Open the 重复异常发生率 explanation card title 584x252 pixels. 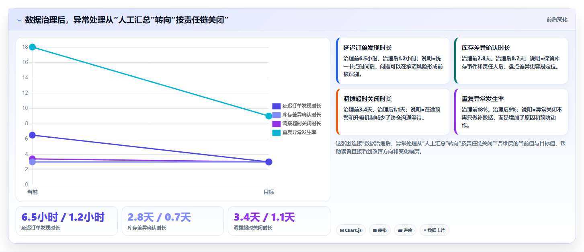pos(483,99)
